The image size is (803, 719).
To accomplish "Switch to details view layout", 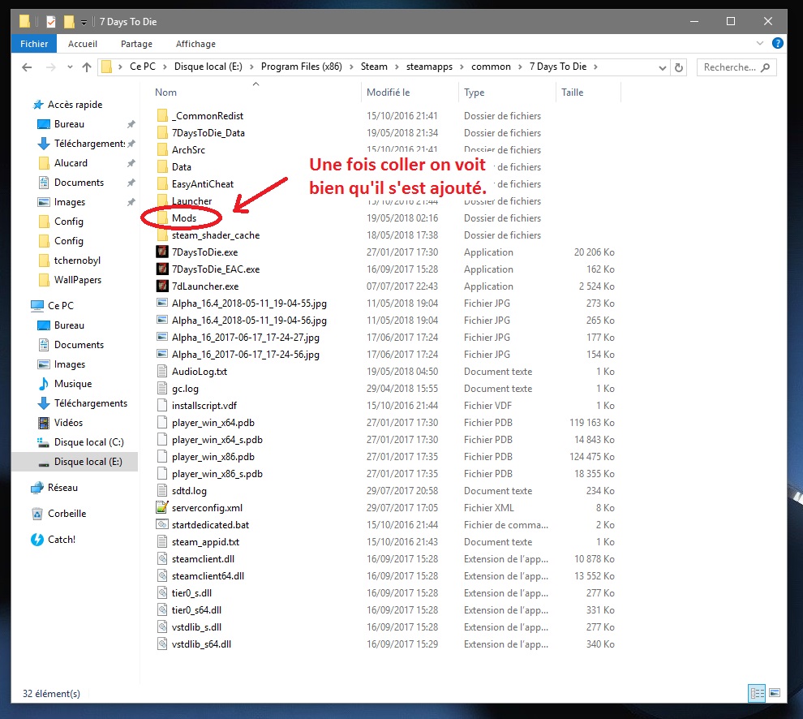I will click(x=757, y=693).
